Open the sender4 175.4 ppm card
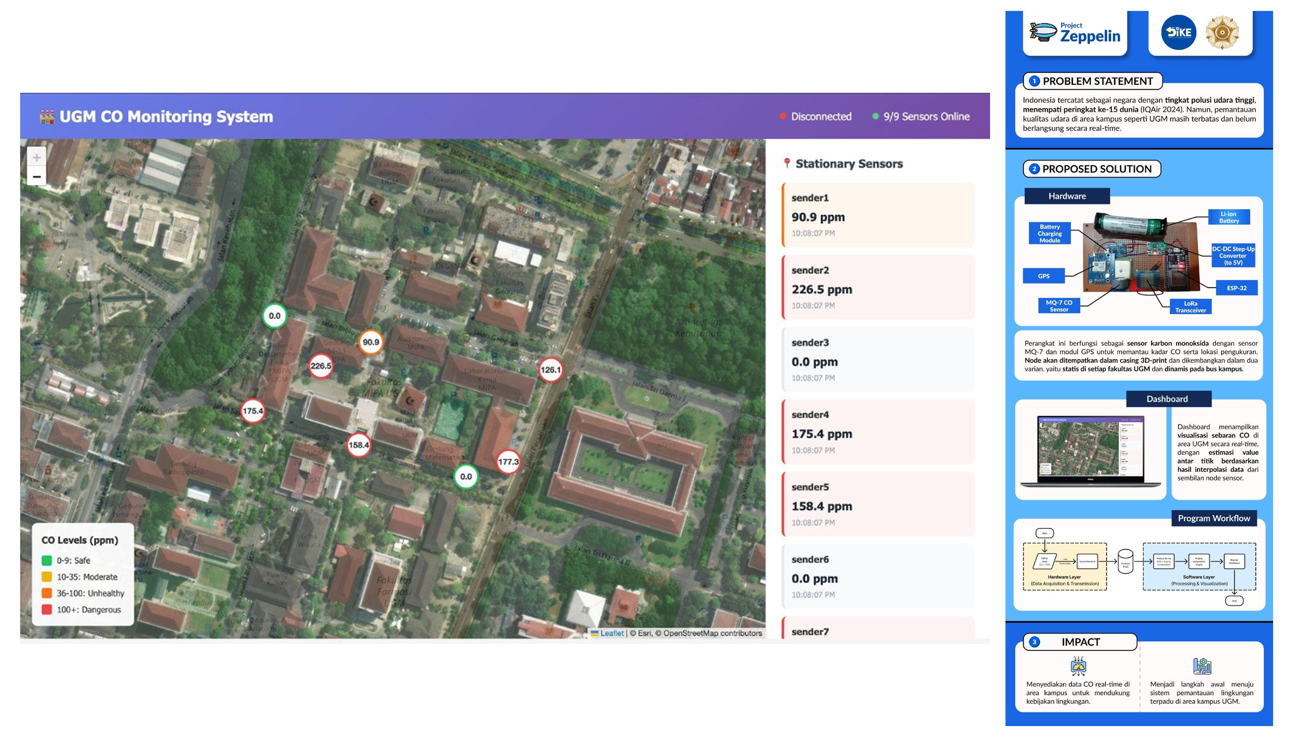Viewport: 1311px width, 737px height. [x=878, y=432]
